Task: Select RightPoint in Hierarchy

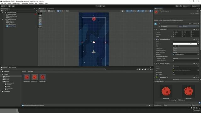Action: click(x=11, y=23)
